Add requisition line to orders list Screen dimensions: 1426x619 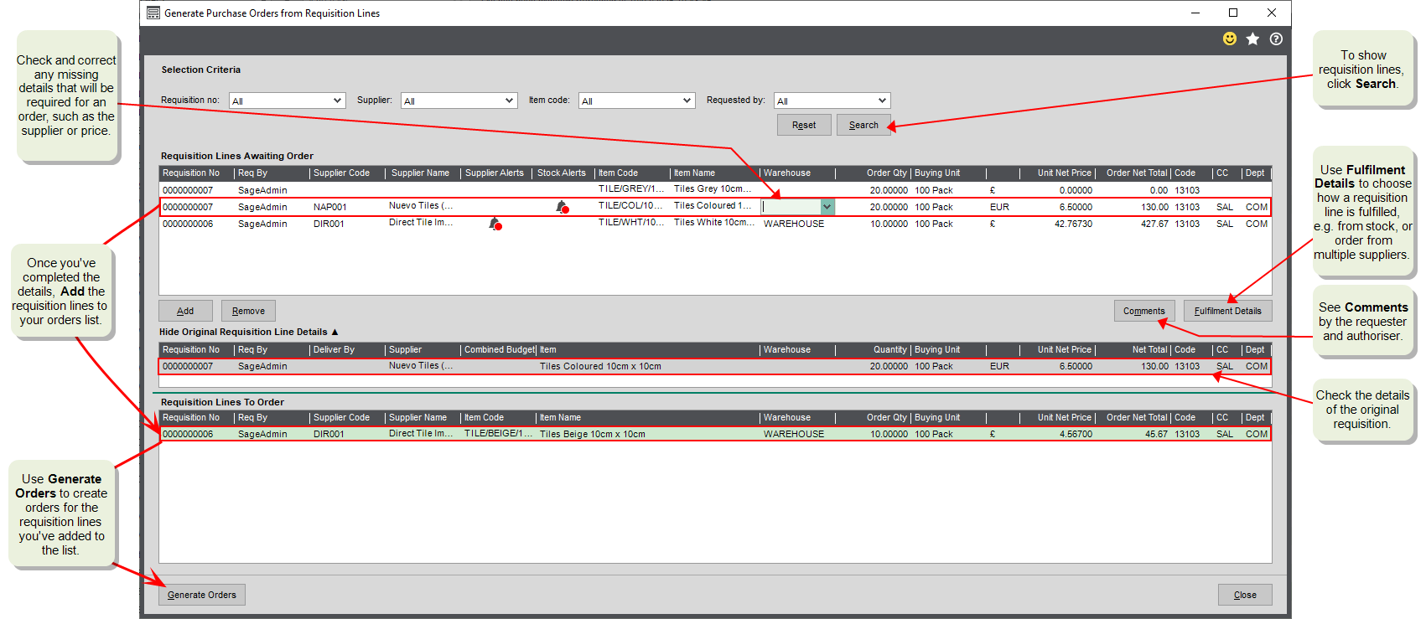tap(185, 311)
